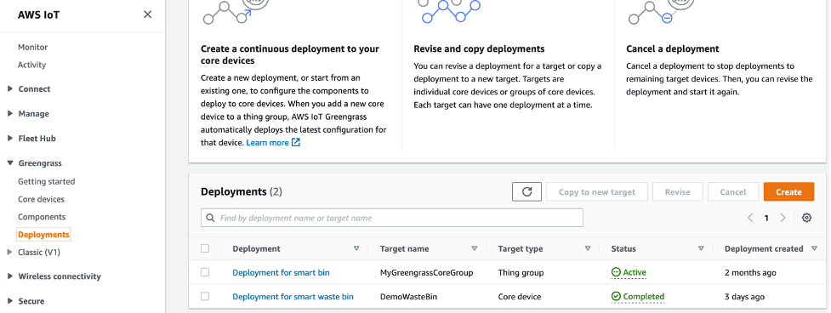Click the Deployments (2) heading

coord(242,191)
